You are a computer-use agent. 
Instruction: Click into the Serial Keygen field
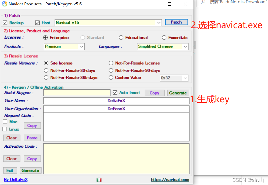click(77, 93)
